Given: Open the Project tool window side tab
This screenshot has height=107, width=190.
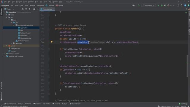Looking at the screenshot, I should coord(1,11).
